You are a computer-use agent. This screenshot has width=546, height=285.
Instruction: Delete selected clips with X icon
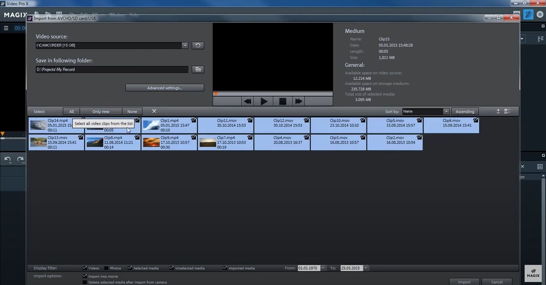click(x=154, y=111)
